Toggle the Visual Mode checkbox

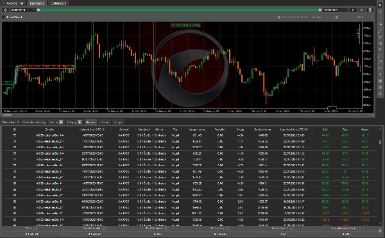(3, 17)
